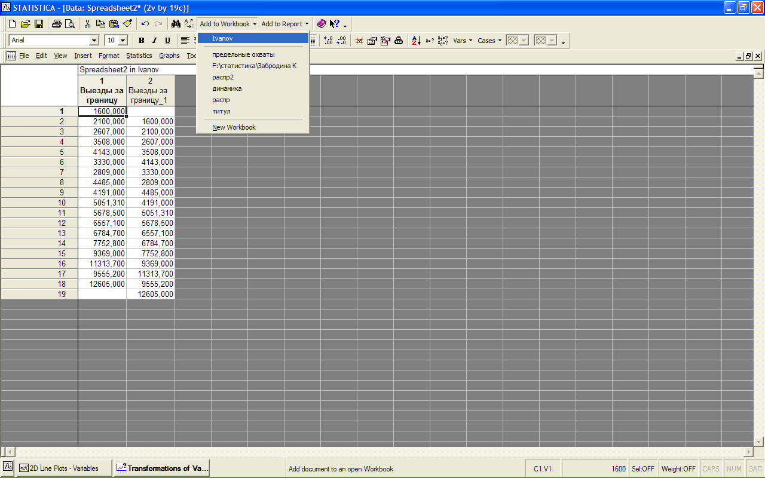Open the Graphs menu
765x478 pixels.
pyautogui.click(x=169, y=56)
